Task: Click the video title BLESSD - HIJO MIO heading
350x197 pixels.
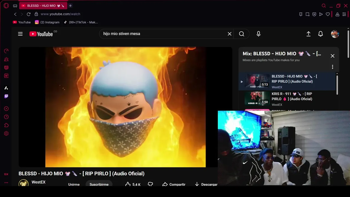Action: [81, 173]
